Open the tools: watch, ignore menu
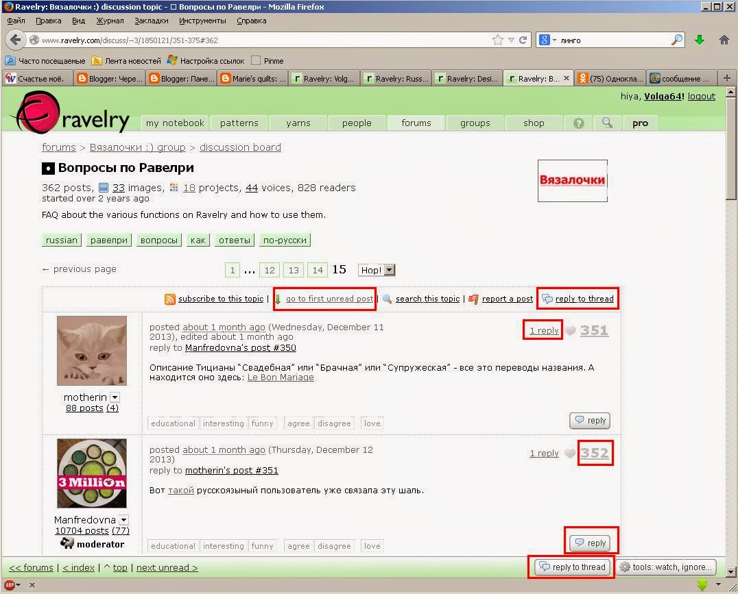Image resolution: width=738 pixels, height=594 pixels. 666,567
